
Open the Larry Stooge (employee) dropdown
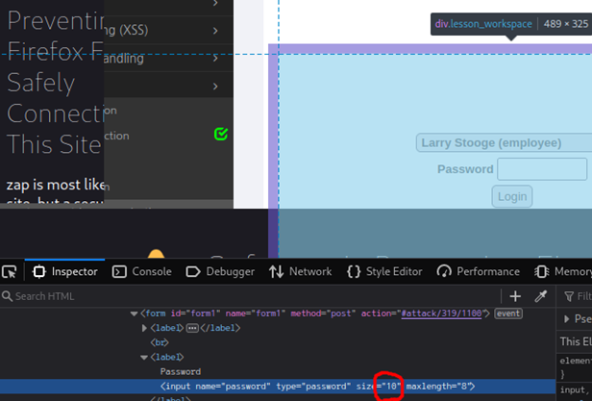[x=504, y=142]
